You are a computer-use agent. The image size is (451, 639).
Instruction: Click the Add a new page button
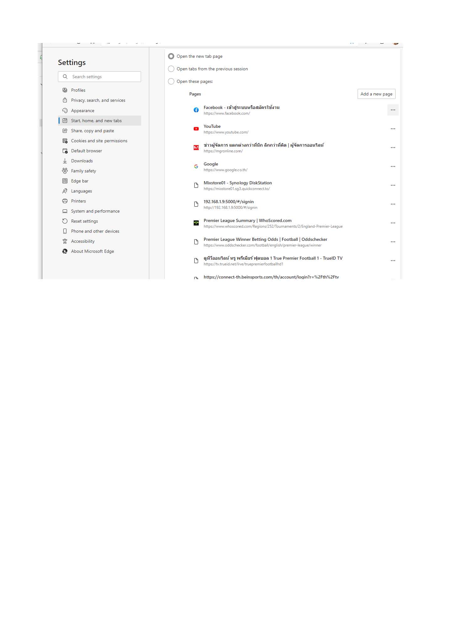[376, 94]
